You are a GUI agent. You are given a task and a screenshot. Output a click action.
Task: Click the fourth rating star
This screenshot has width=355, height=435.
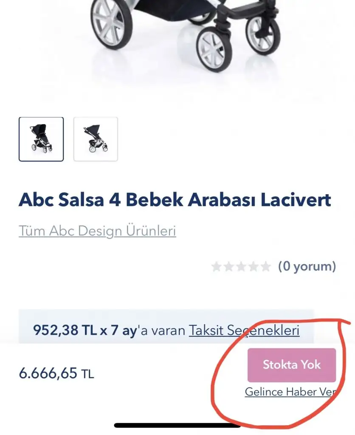click(x=254, y=267)
